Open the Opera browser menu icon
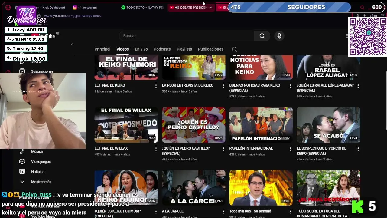The height and width of the screenshot is (218, 387). tap(8, 8)
